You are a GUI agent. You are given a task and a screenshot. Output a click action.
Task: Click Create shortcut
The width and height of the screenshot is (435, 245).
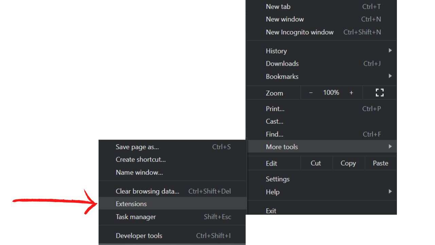[140, 159]
